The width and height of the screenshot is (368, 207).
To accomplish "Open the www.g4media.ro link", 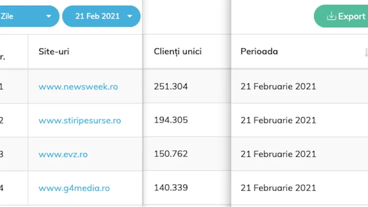I will (74, 188).
